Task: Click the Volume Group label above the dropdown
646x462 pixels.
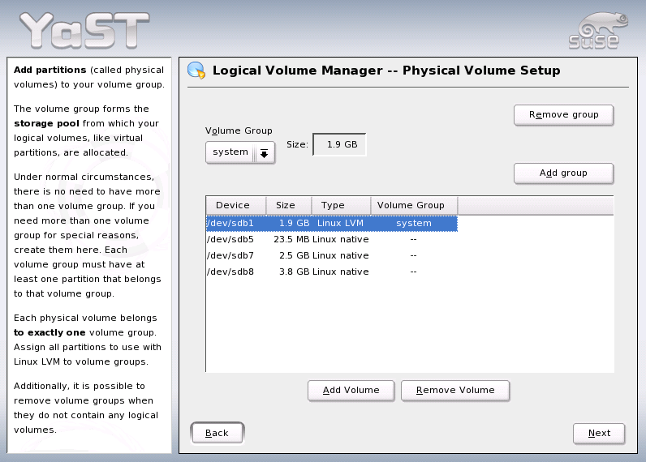Action: pos(239,130)
